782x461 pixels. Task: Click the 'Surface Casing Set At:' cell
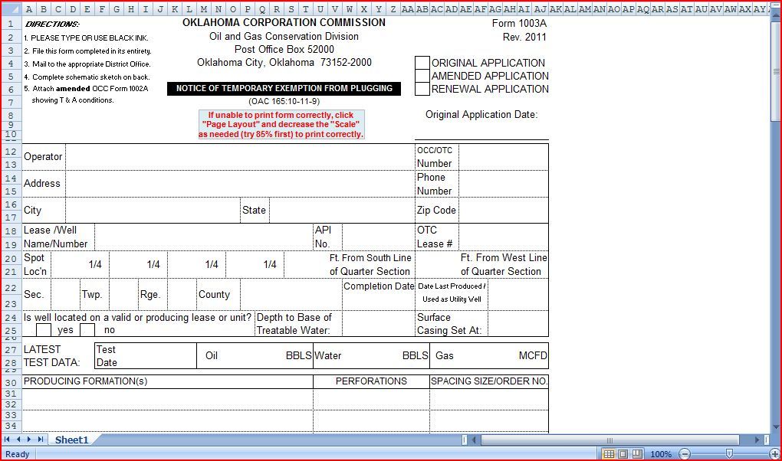point(452,324)
